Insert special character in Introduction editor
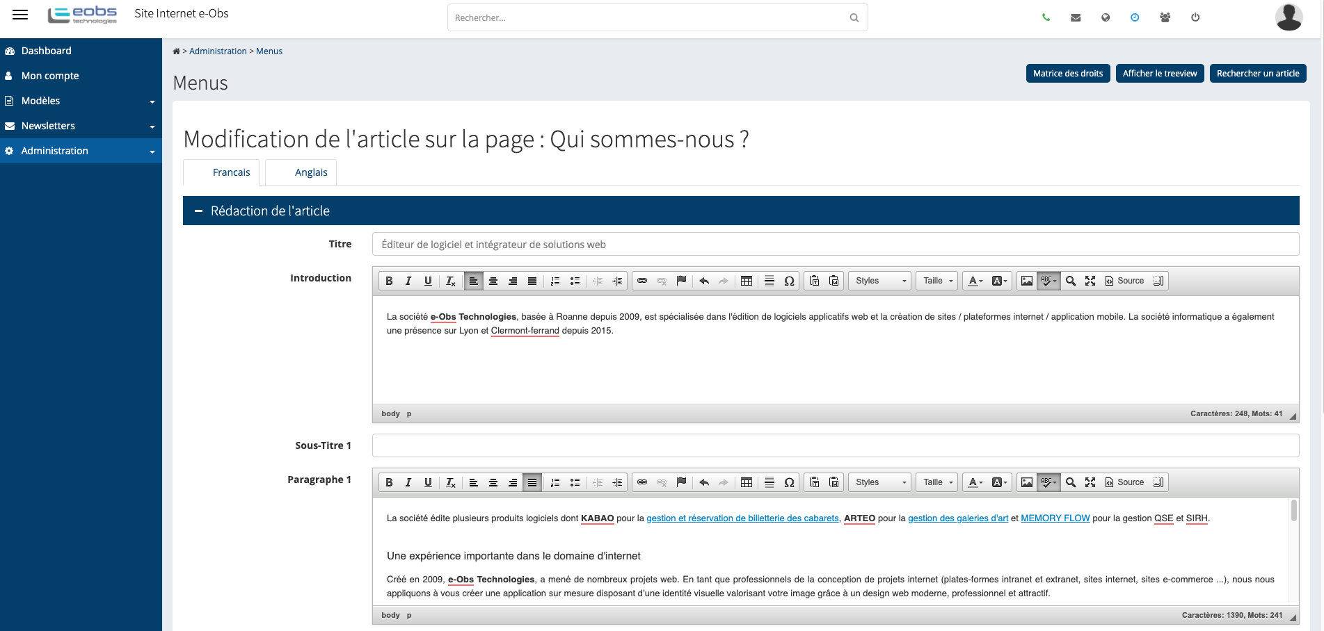 click(789, 281)
